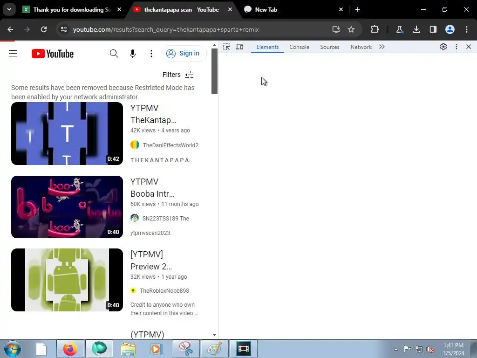Expand more DevTools tabs chevron

[x=382, y=47]
